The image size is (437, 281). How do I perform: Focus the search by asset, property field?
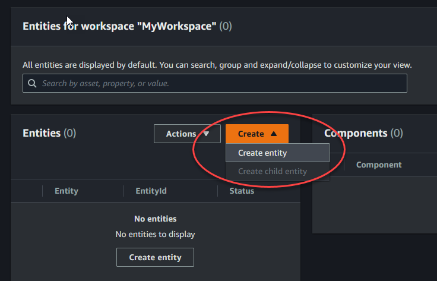(220, 84)
